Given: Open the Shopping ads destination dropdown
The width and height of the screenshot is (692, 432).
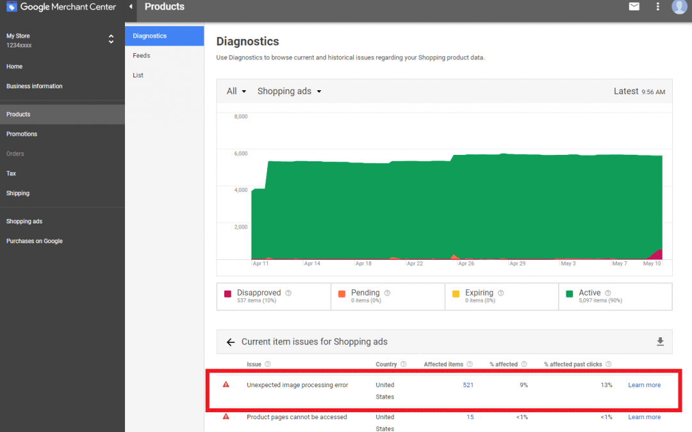Looking at the screenshot, I should [x=290, y=92].
